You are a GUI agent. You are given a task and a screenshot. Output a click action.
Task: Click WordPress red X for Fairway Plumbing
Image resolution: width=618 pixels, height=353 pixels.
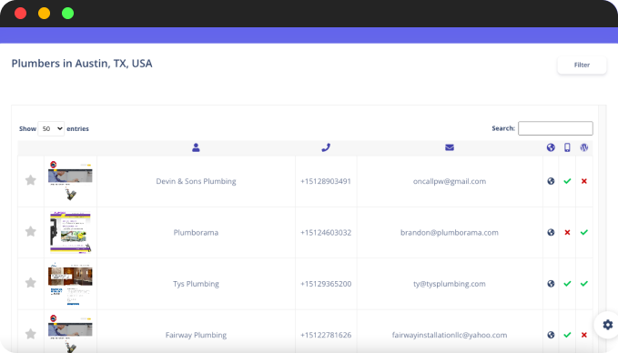click(584, 335)
